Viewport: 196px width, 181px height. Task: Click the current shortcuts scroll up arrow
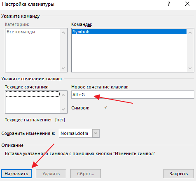coord(63,95)
